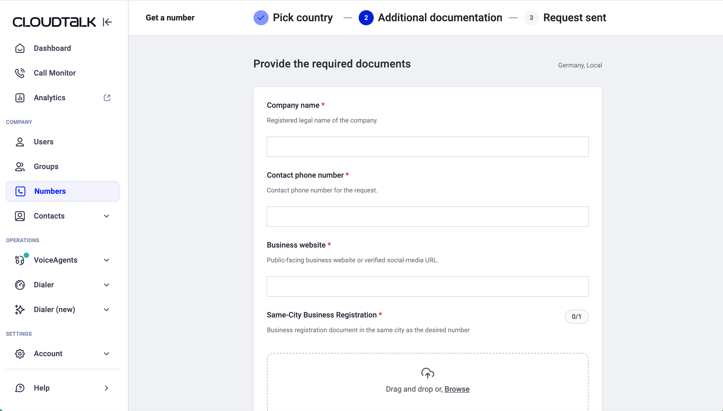
Task: Click the 'Provide the required documents' heading
Action: point(332,64)
